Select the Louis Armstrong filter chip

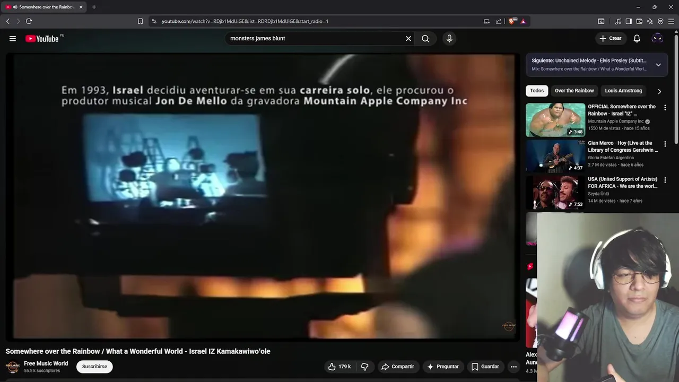[623, 91]
